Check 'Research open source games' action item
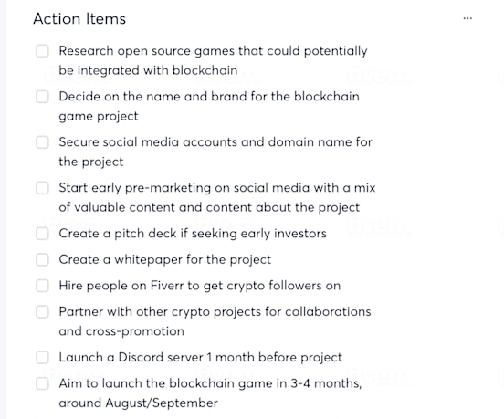 pos(42,51)
